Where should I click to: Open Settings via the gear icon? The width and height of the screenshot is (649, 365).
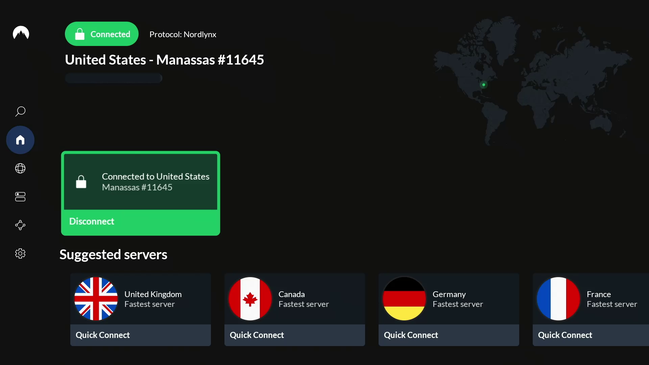click(20, 253)
